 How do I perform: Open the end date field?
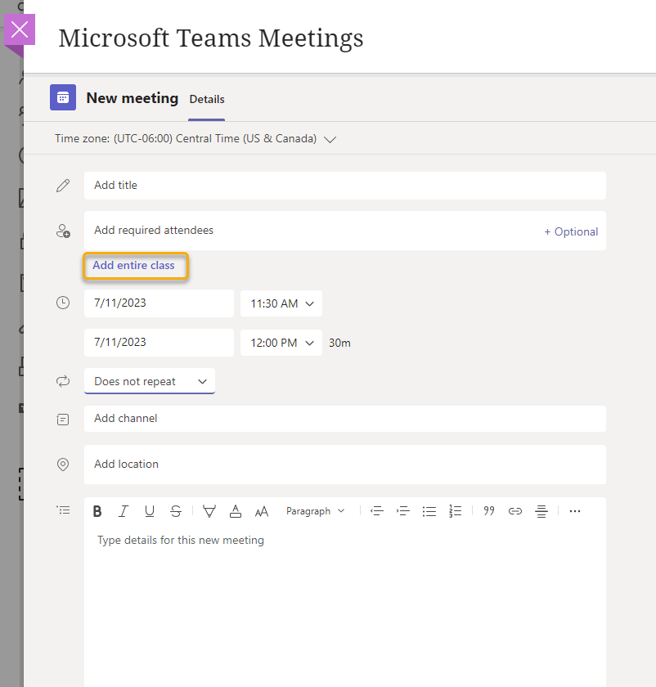[x=159, y=343]
